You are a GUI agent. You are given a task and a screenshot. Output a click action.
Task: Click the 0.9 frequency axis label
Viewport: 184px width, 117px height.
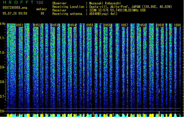click(x=2, y=67)
